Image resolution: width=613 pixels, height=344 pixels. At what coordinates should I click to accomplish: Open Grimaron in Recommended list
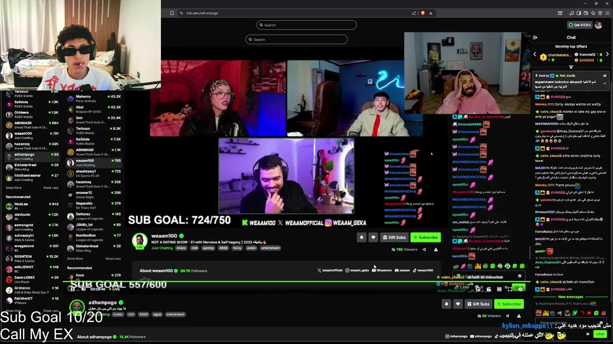pos(32,290)
